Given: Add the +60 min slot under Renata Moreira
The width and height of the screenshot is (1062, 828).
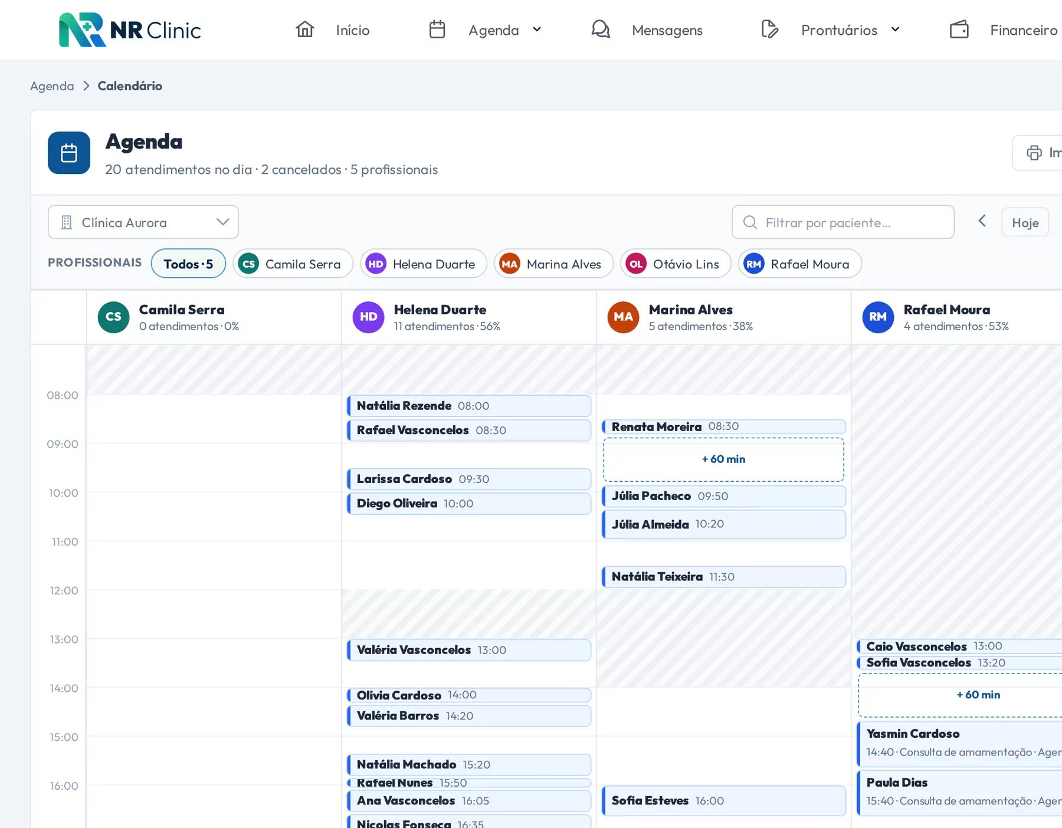Looking at the screenshot, I should 723,459.
